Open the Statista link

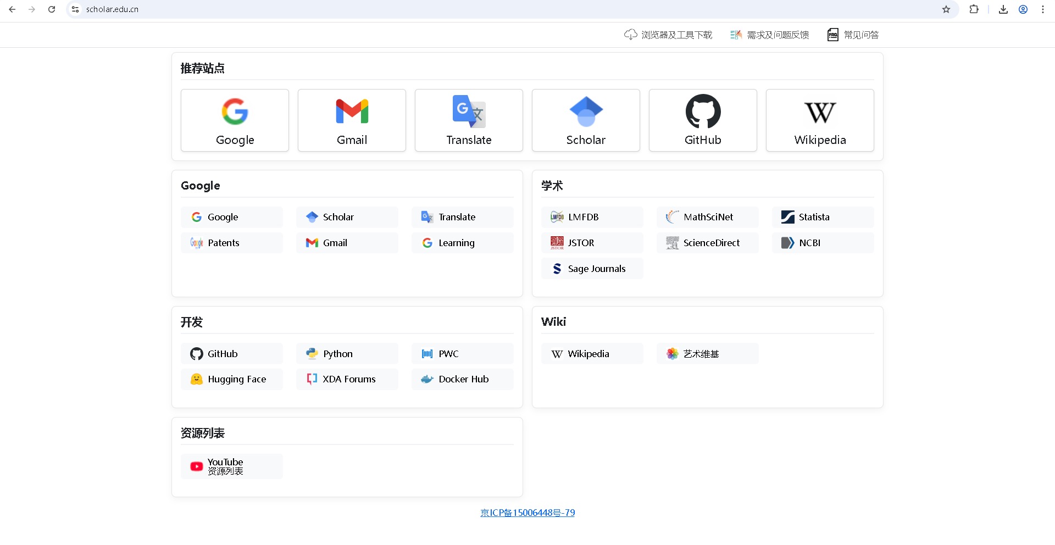tap(823, 217)
